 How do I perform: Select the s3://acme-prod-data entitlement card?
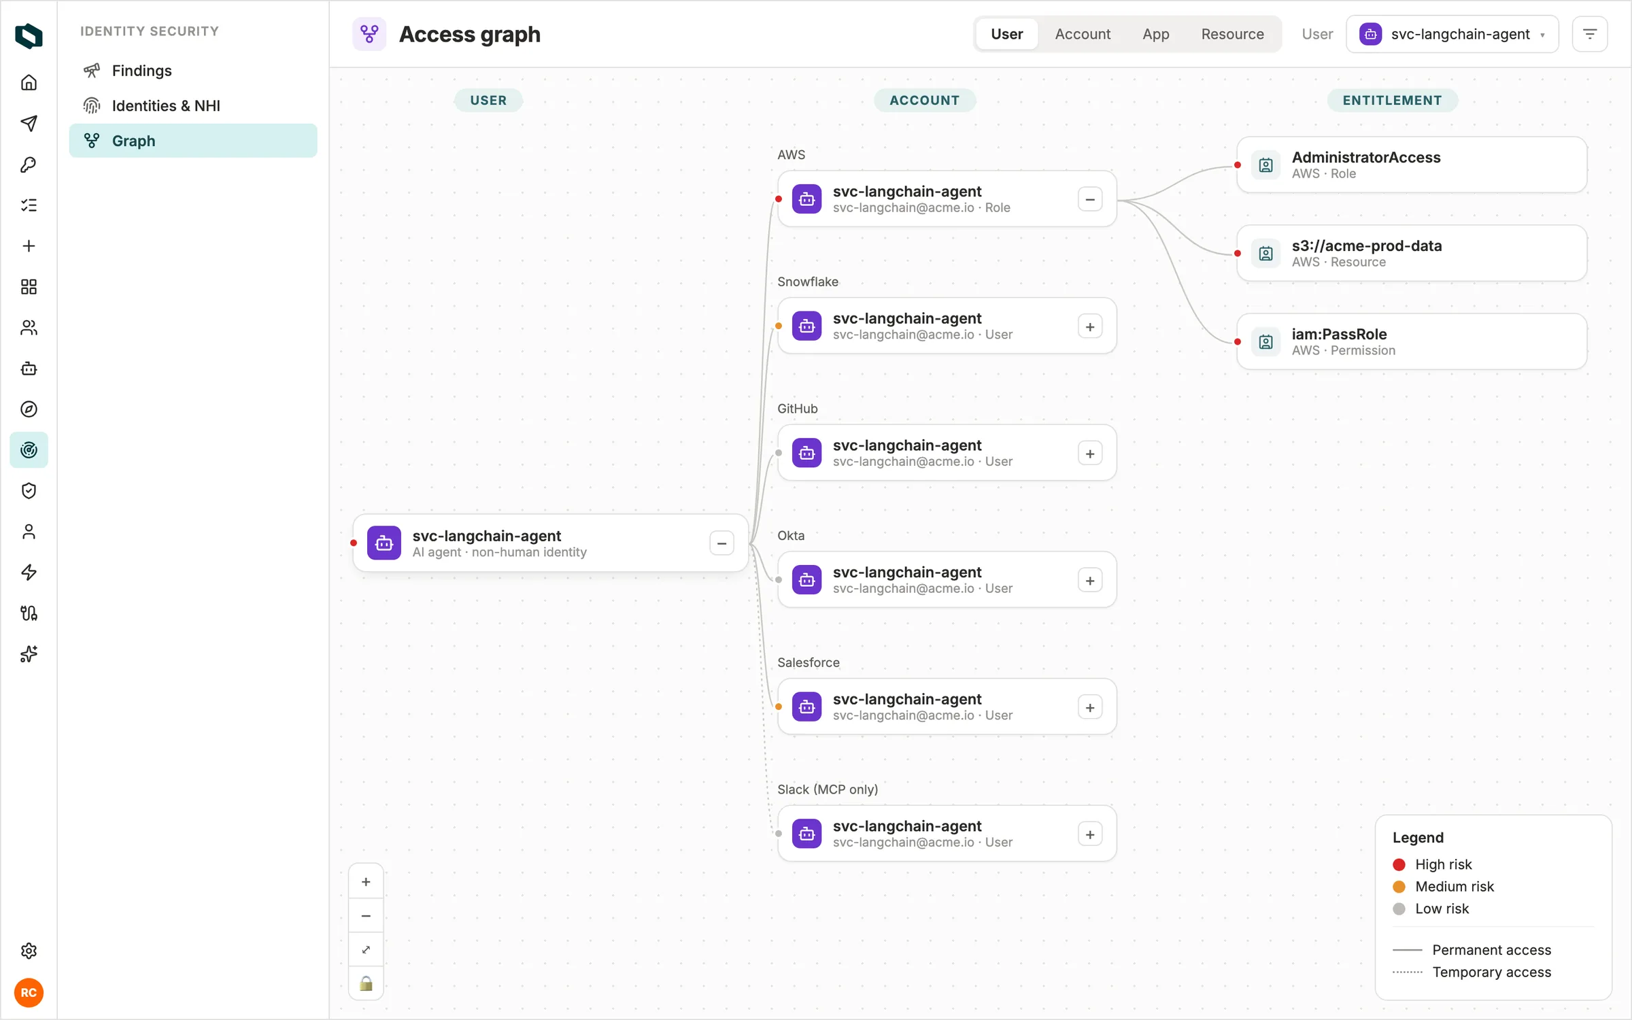click(1412, 253)
